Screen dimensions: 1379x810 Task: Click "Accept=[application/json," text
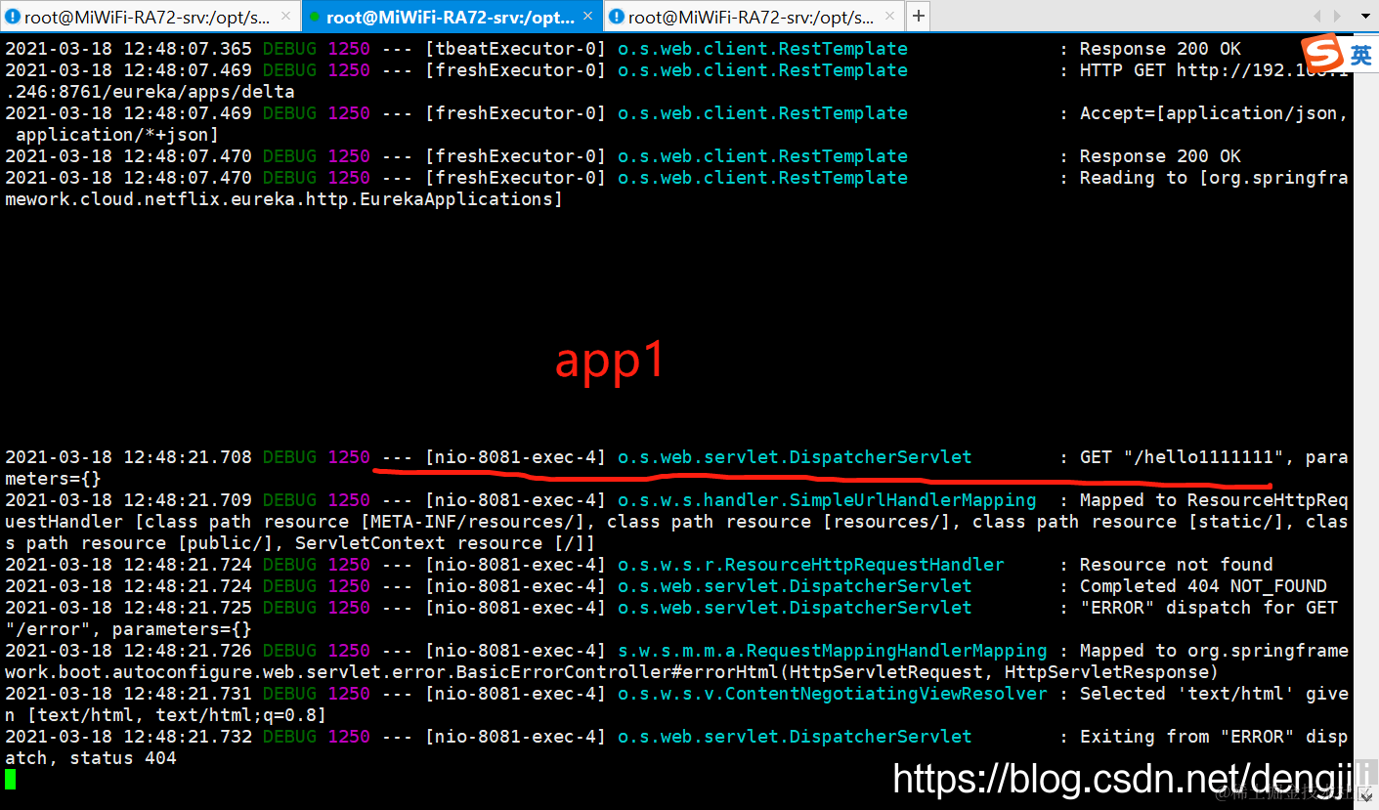coord(1214,113)
